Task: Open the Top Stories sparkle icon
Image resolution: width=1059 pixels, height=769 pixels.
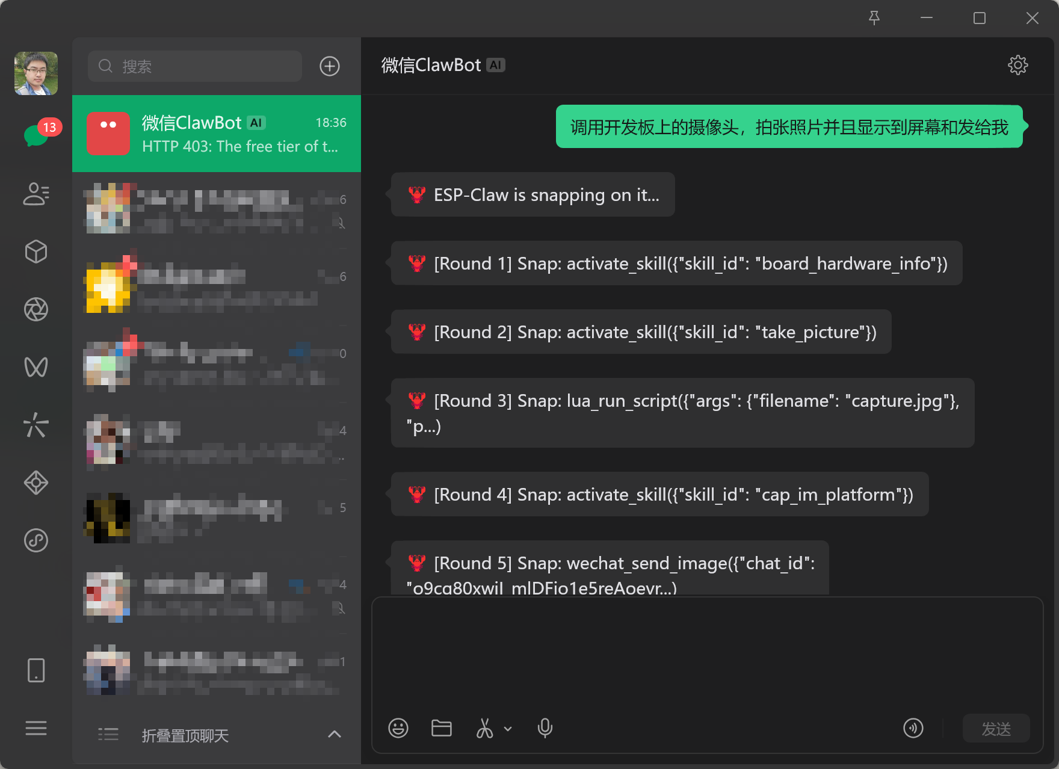Action: point(36,425)
